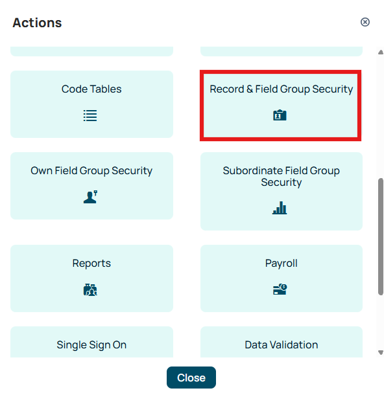
Task: Open the Data Validation tile
Action: click(x=282, y=342)
